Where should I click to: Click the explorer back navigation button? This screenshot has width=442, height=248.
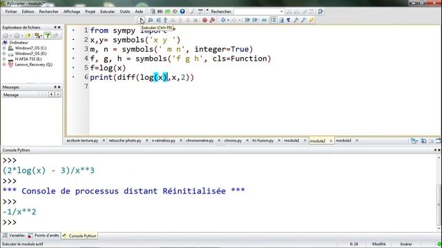pyautogui.click(x=6, y=36)
